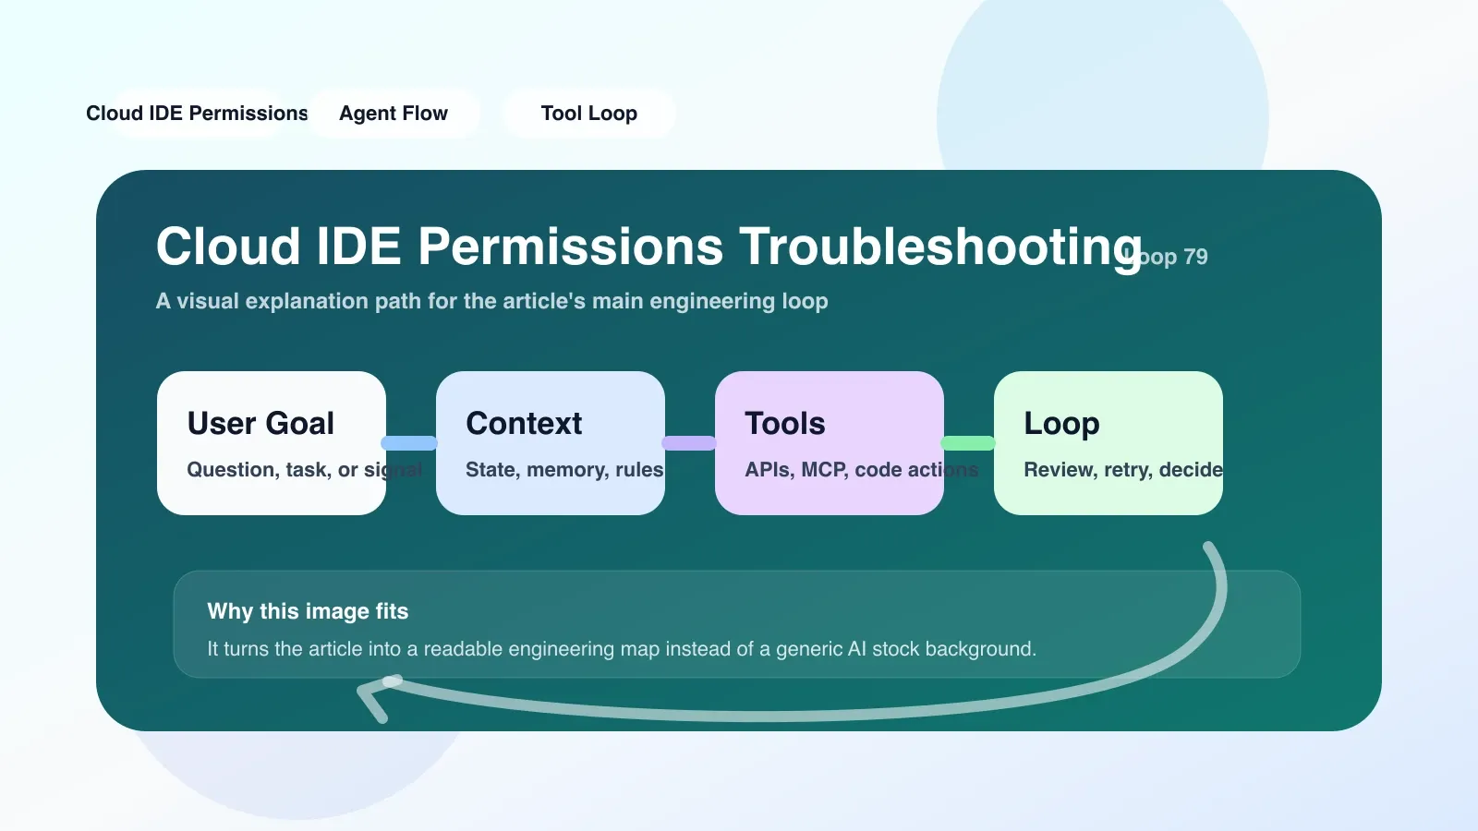Screen dimensions: 1478x831
Task: Click the visual explanation path subtitle
Action: point(491,301)
